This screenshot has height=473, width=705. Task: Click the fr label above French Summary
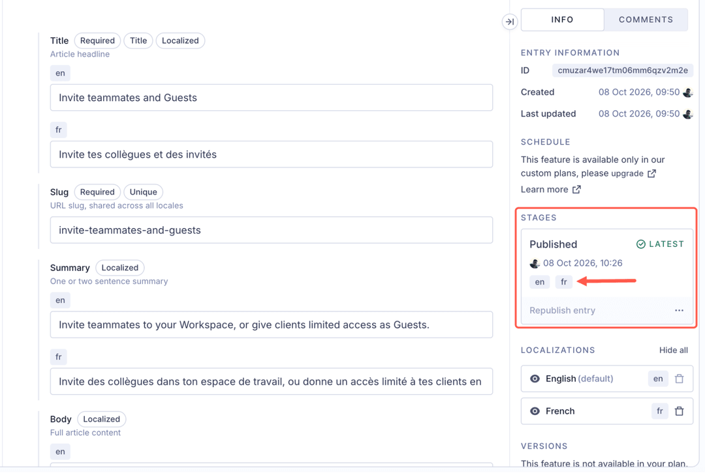click(x=59, y=357)
